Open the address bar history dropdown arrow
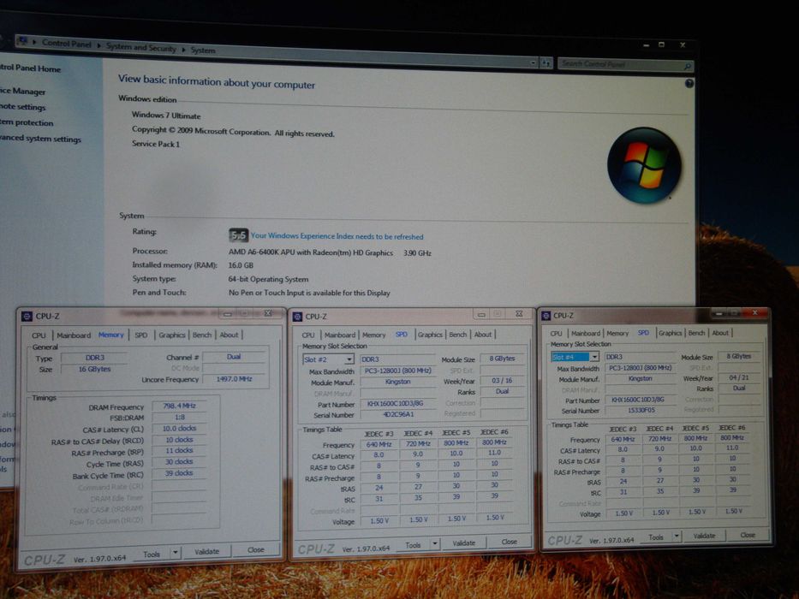 (533, 62)
